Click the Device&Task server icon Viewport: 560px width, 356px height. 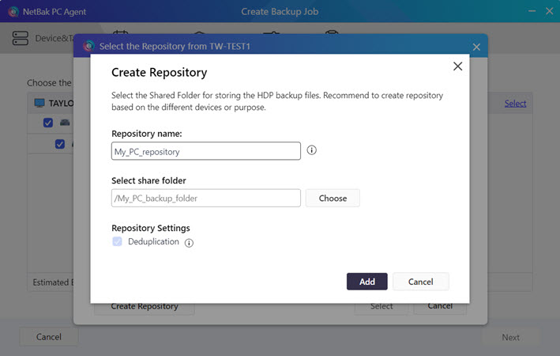pos(21,38)
